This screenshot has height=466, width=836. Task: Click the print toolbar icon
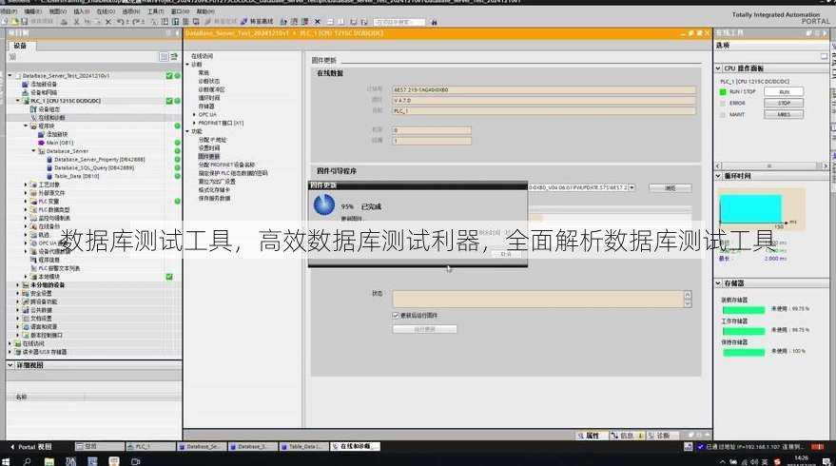[64, 22]
